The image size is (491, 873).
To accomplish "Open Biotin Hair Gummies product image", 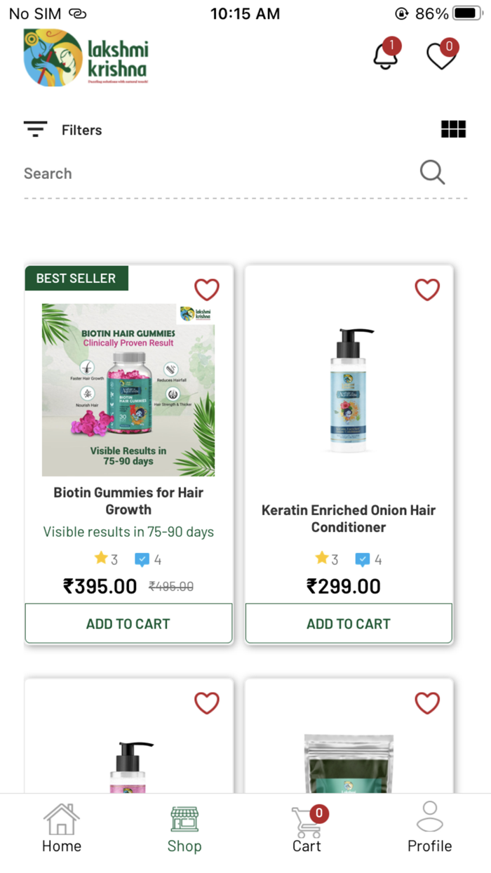I will coord(128,390).
